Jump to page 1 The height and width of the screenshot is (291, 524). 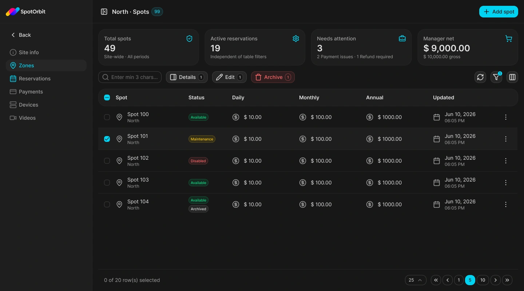pos(459,280)
